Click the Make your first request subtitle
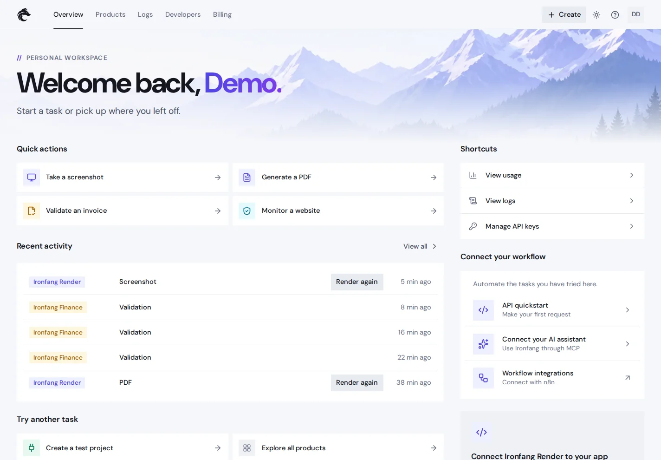 [x=537, y=315]
